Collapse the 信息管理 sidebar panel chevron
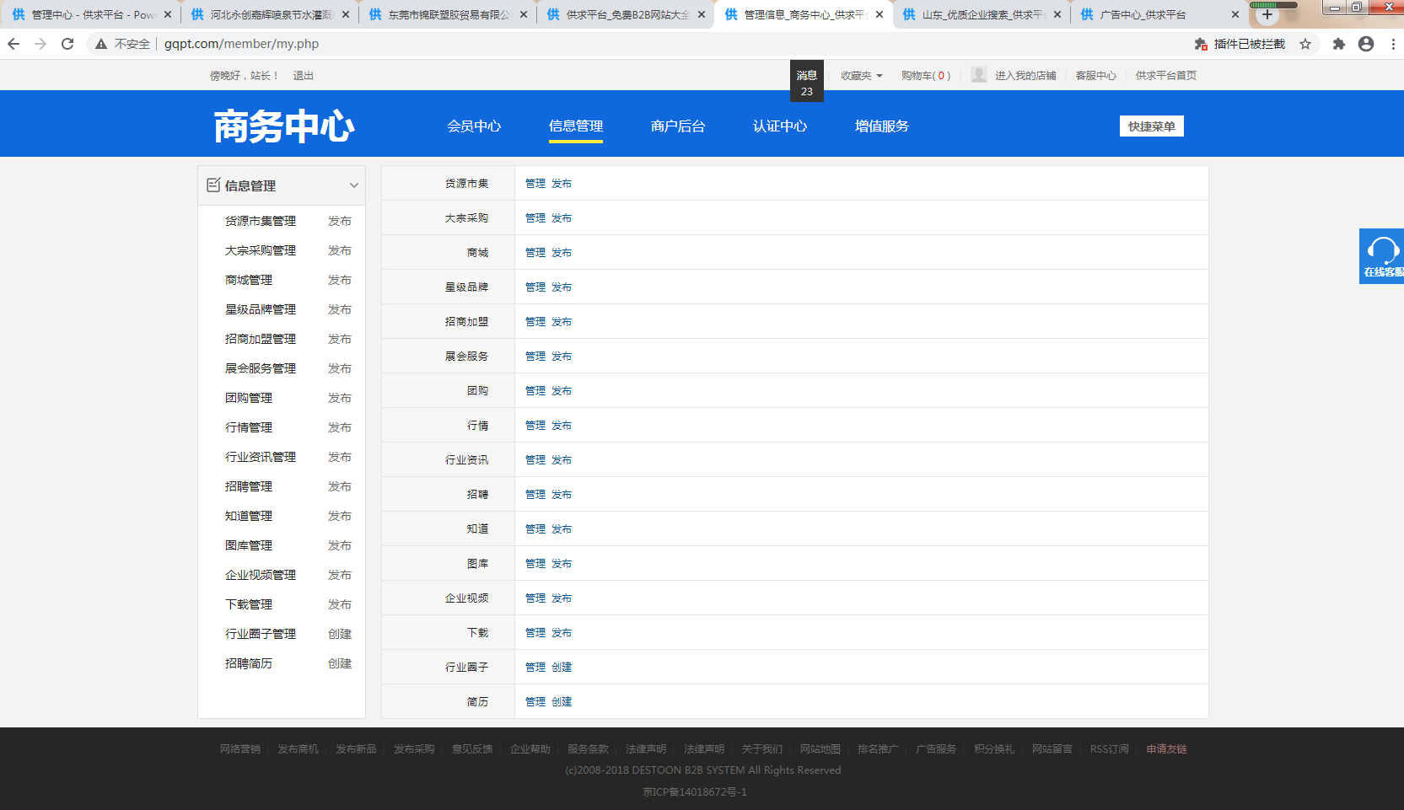The height and width of the screenshot is (810, 1404). (354, 185)
